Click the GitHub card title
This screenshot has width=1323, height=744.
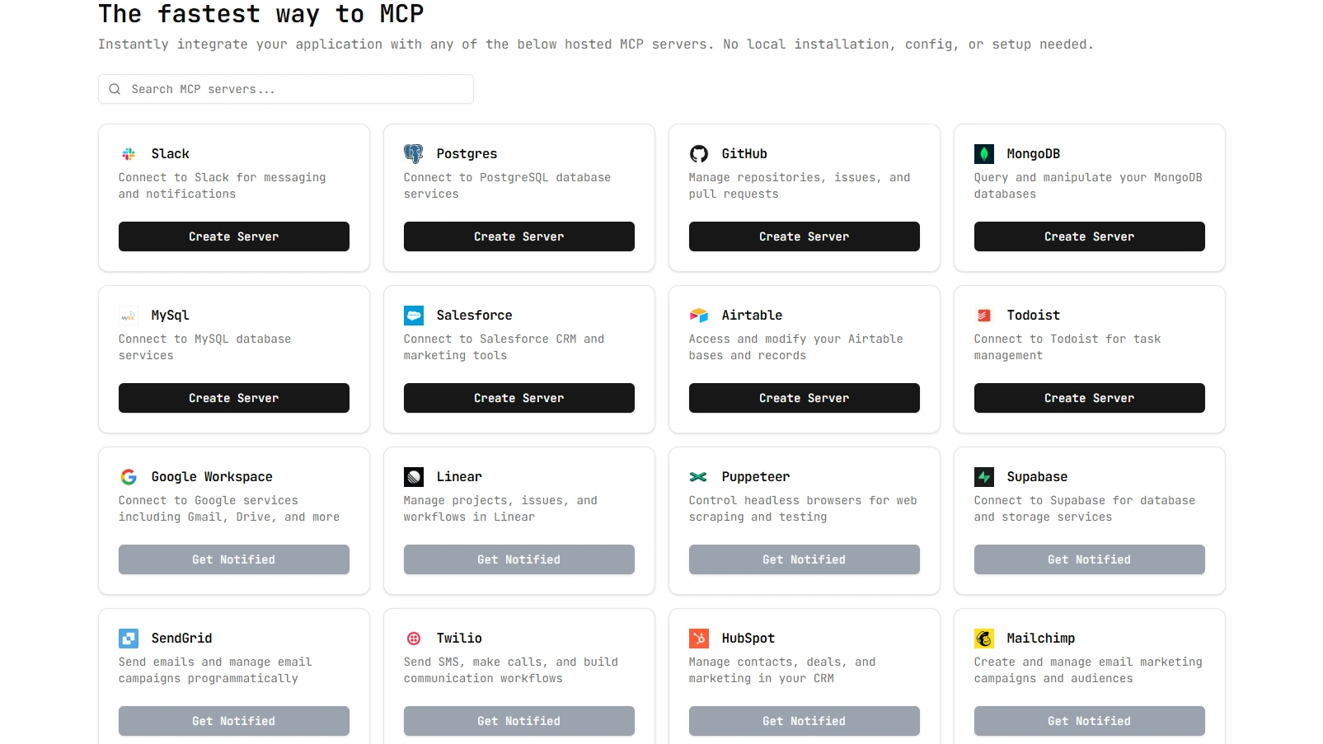pyautogui.click(x=744, y=154)
